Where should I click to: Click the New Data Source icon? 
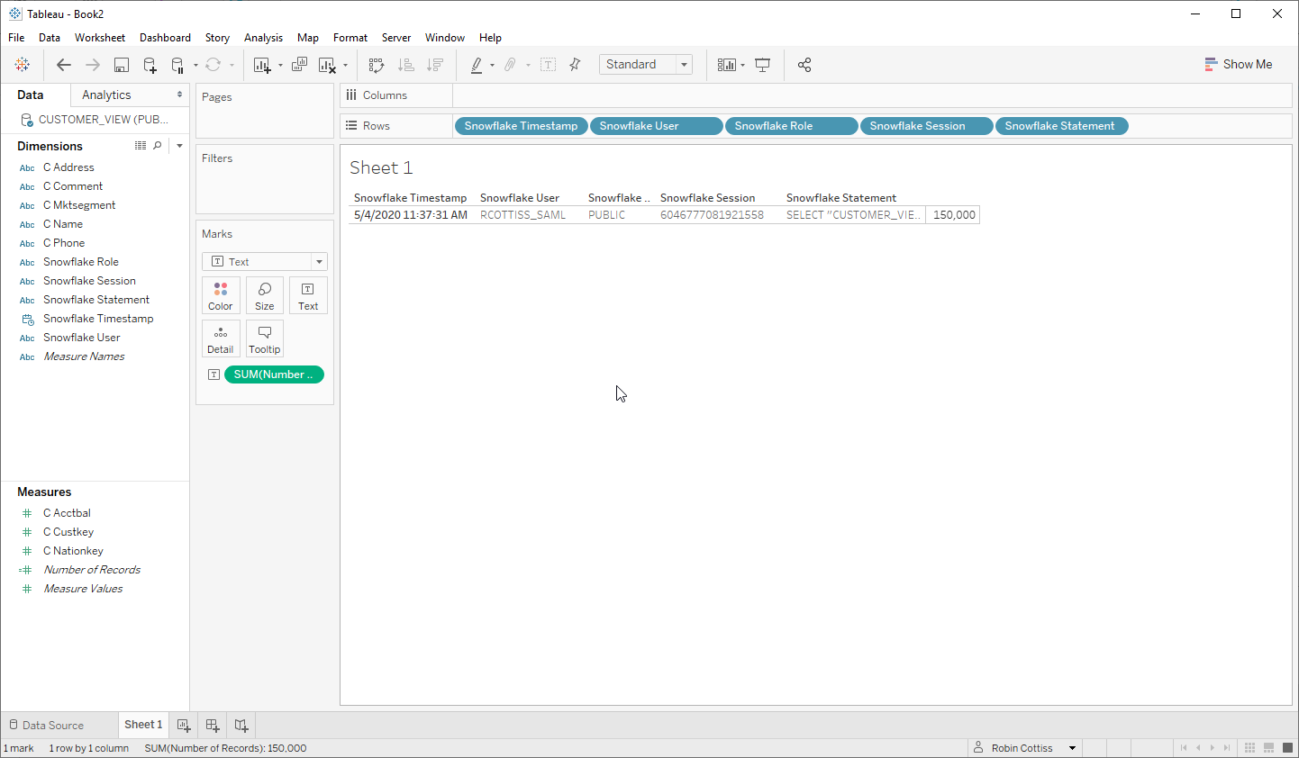(x=150, y=65)
